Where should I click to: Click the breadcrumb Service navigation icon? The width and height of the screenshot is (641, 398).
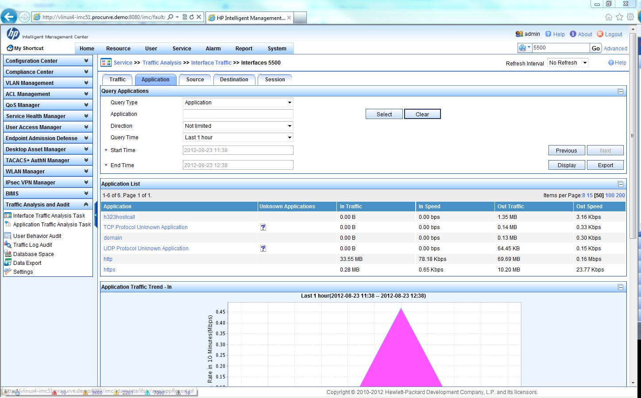point(106,62)
